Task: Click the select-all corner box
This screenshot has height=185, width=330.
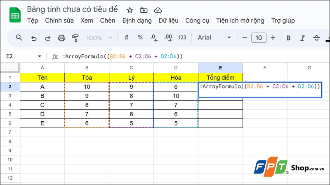Action: pyautogui.click(x=10, y=67)
